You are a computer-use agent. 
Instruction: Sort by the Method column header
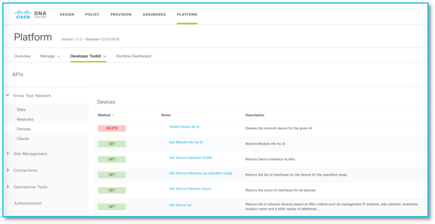tap(104, 115)
